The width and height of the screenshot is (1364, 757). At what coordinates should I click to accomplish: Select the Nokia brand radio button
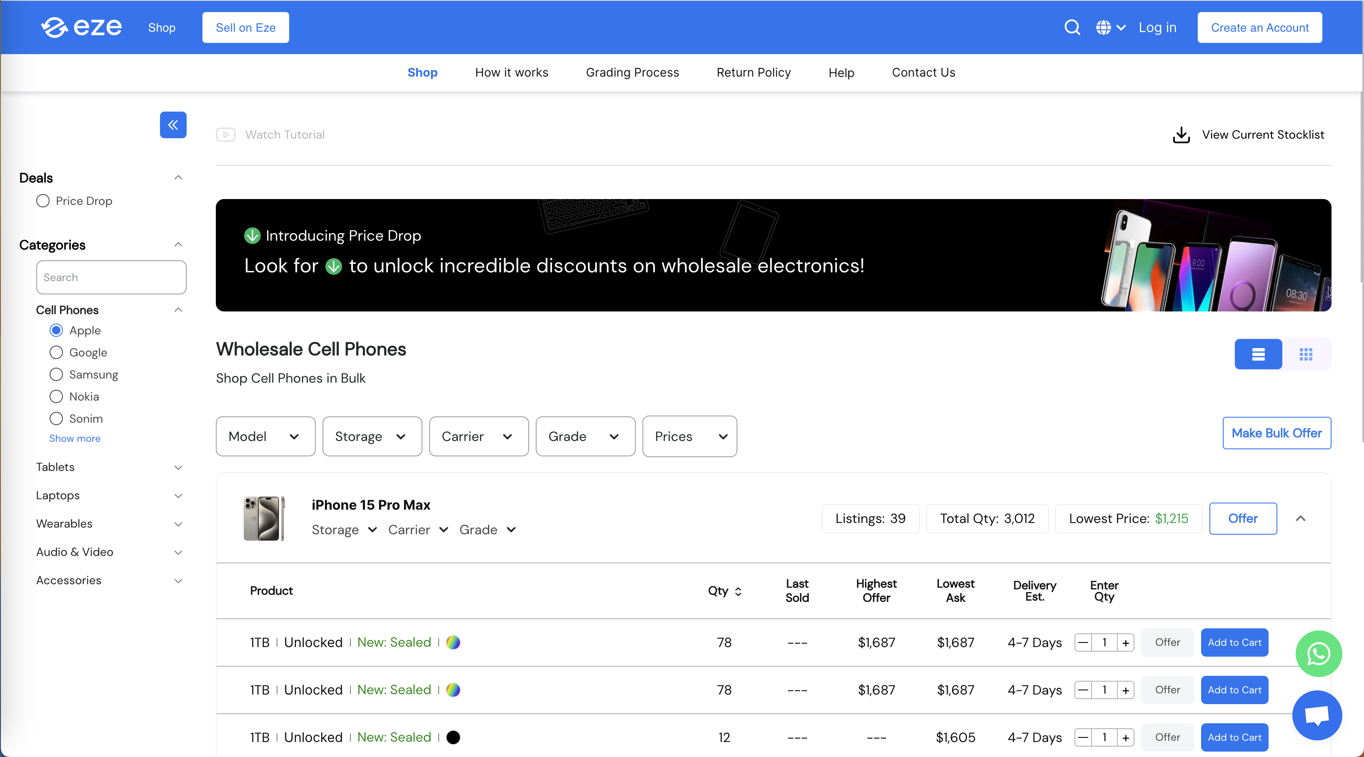pos(56,396)
